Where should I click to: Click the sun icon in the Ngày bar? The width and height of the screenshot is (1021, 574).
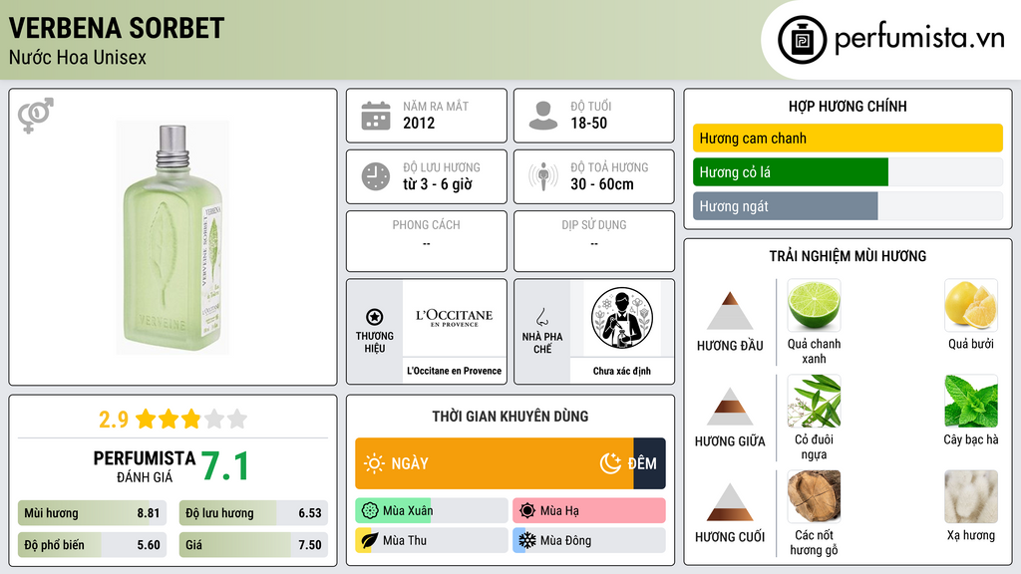coord(375,463)
